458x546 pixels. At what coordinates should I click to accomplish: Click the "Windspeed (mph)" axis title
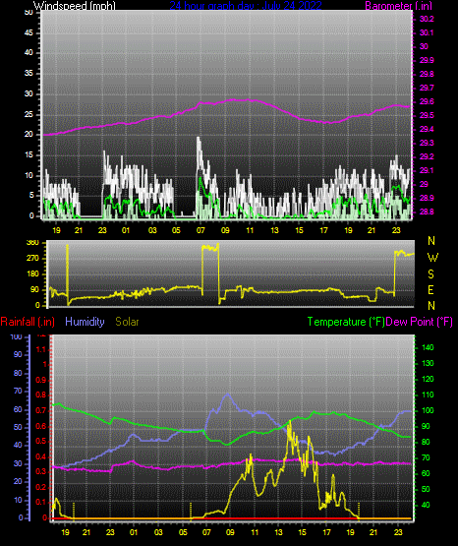(74, 6)
